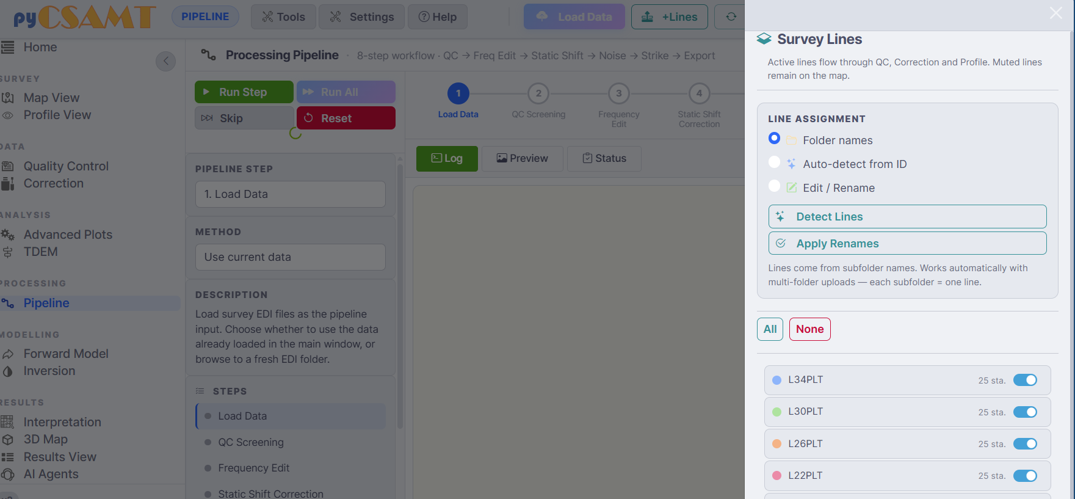Select step 4 Static Shift Correction marker
This screenshot has width=1075, height=499.
[x=699, y=93]
